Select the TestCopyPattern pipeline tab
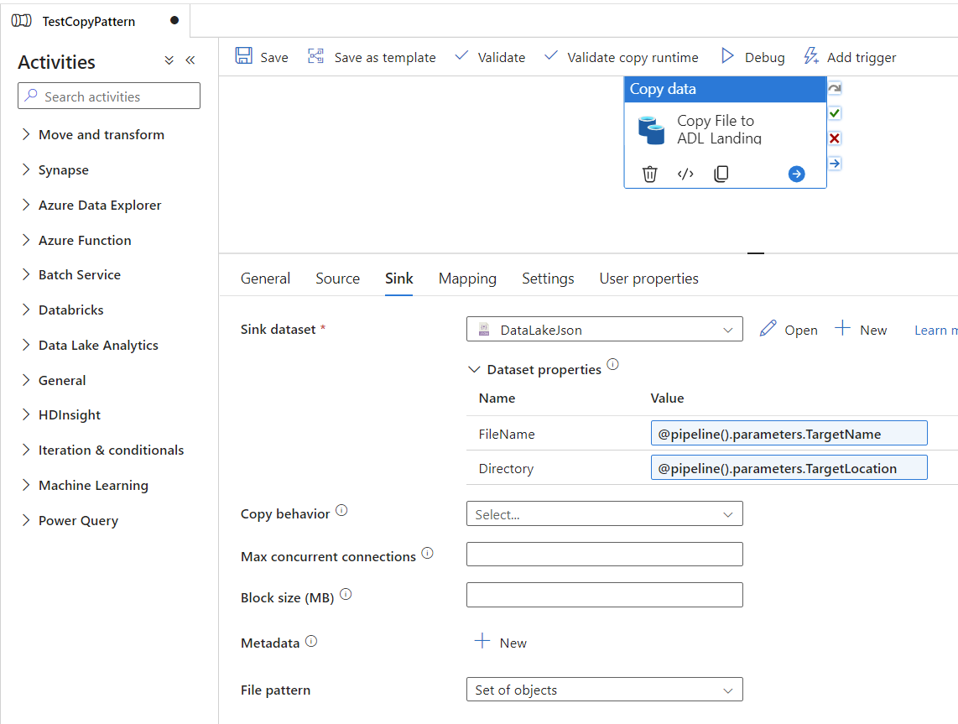 pyautogui.click(x=96, y=21)
